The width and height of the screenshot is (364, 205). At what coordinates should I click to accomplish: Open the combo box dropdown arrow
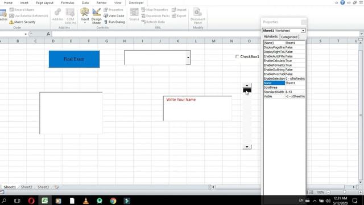(x=188, y=58)
